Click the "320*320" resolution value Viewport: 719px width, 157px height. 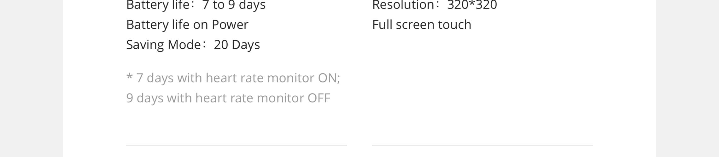pyautogui.click(x=472, y=5)
